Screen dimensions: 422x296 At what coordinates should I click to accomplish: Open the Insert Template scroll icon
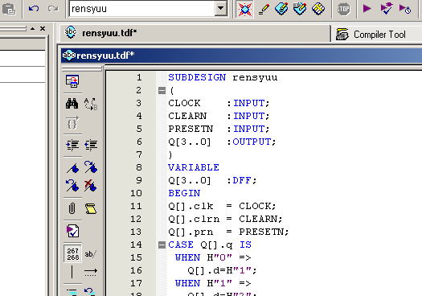tap(91, 209)
